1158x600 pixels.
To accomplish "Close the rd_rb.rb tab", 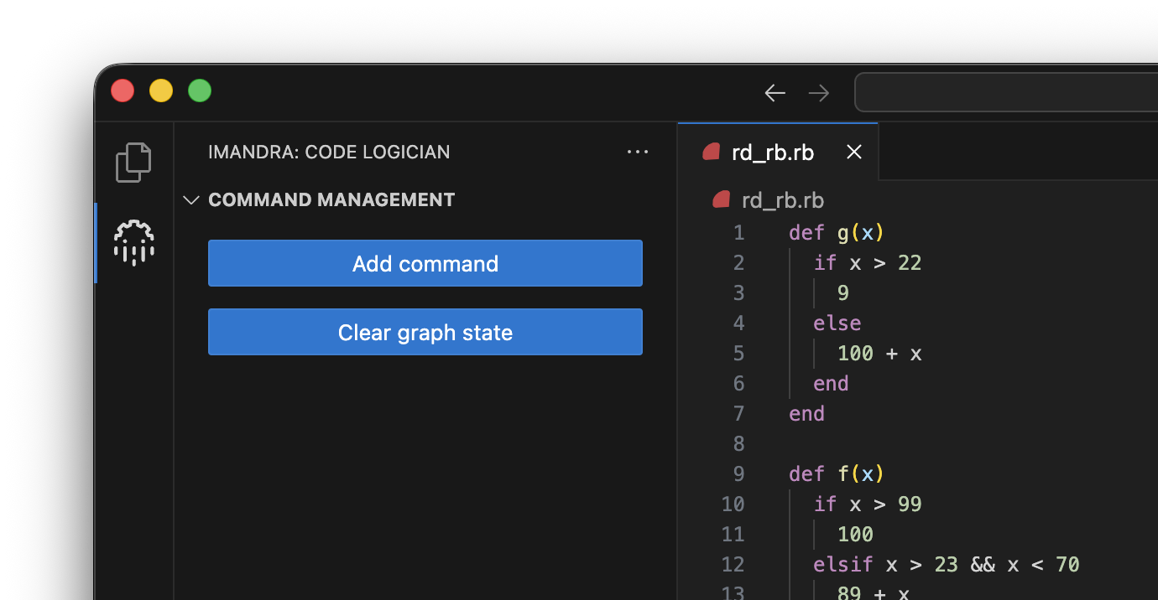I will 853,152.
